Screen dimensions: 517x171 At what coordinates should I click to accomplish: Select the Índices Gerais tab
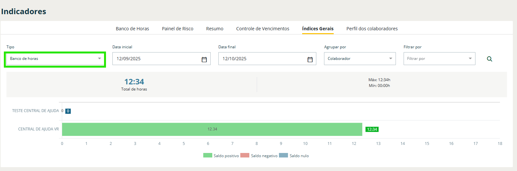pyautogui.click(x=318, y=29)
